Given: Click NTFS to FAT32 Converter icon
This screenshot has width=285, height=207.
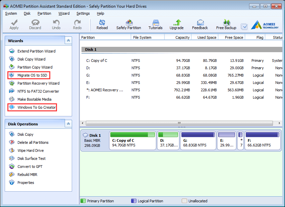Looking at the screenshot, I should pos(12,91).
